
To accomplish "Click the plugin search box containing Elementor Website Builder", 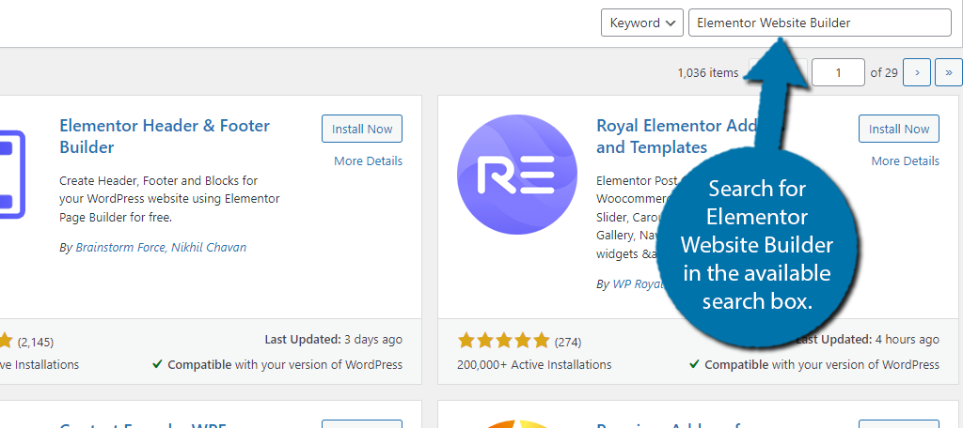I will pos(820,23).
